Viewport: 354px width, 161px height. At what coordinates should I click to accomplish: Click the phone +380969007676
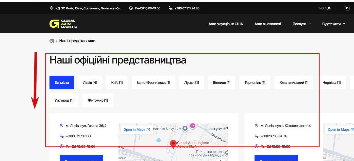click(x=274, y=136)
